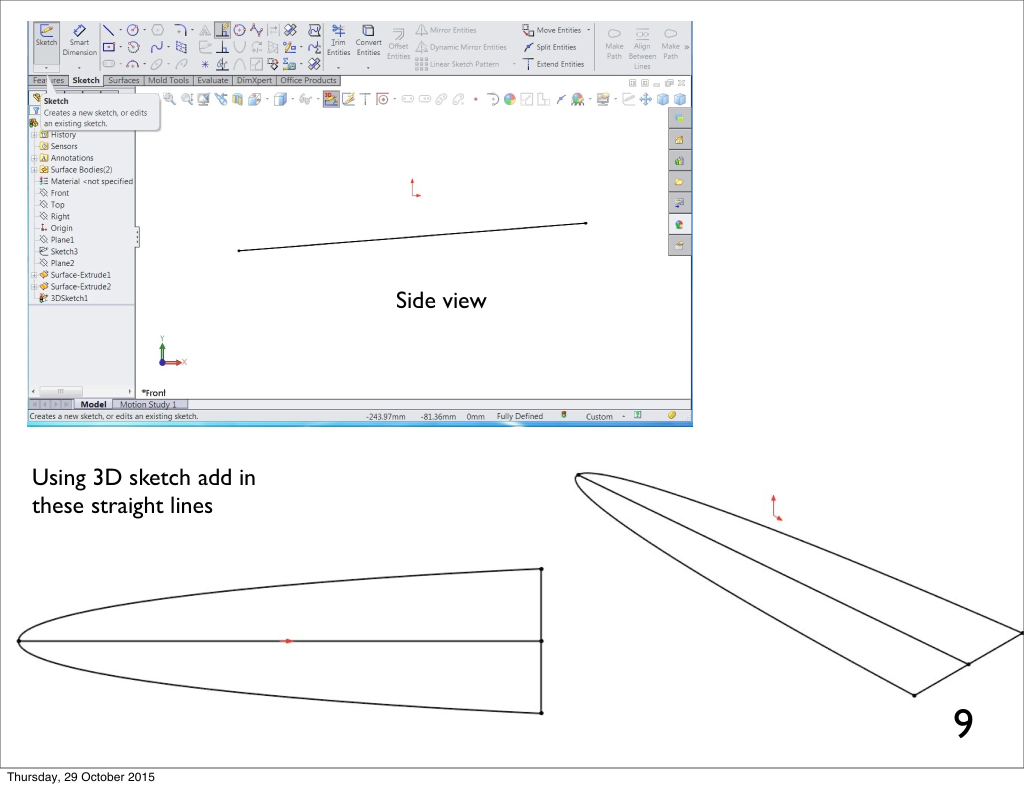The width and height of the screenshot is (1024, 788).
Task: Select the Line sketch tool
Action: pos(108,30)
